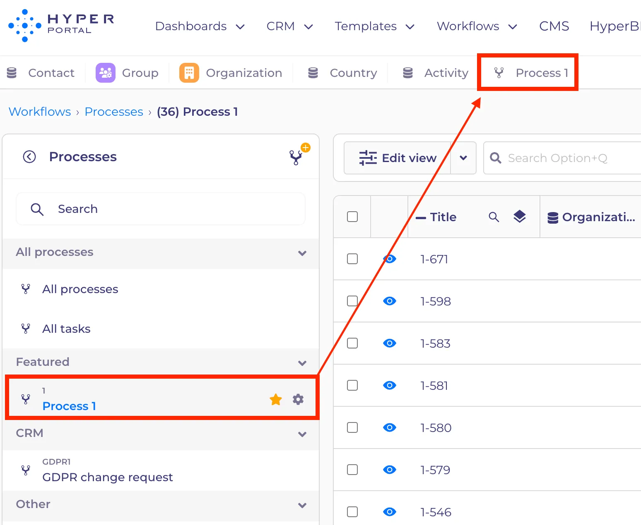The image size is (641, 525).
Task: Click the Search Option+Q field
Action: coord(562,158)
